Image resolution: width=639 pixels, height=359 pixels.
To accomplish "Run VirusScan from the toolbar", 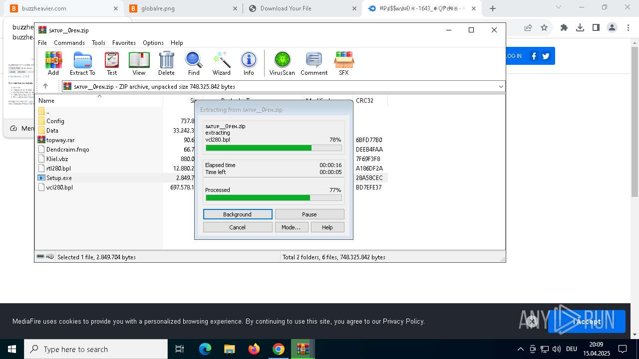I will pos(282,63).
